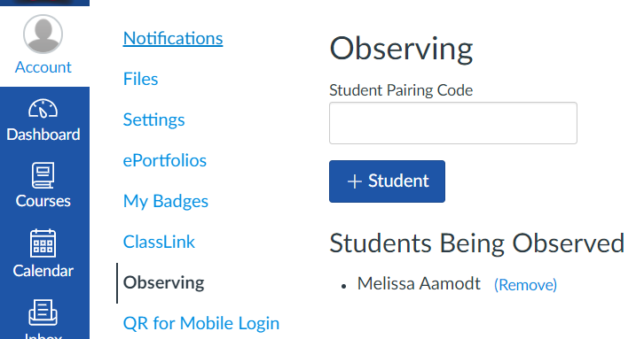Open the Inbox icon in the sidebar
The height and width of the screenshot is (339, 644).
[43, 312]
